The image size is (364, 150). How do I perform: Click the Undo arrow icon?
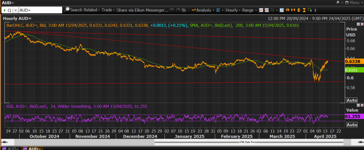click(x=172, y=10)
